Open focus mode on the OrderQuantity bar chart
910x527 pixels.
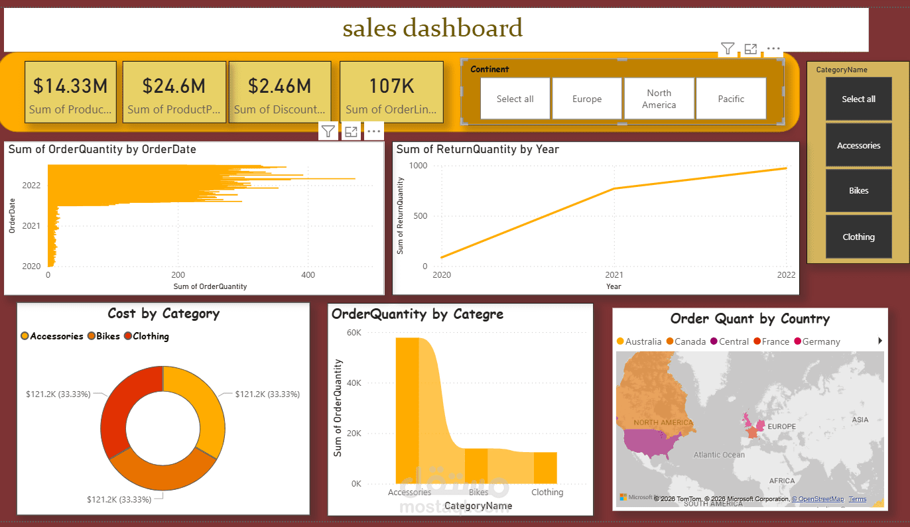[x=351, y=131]
